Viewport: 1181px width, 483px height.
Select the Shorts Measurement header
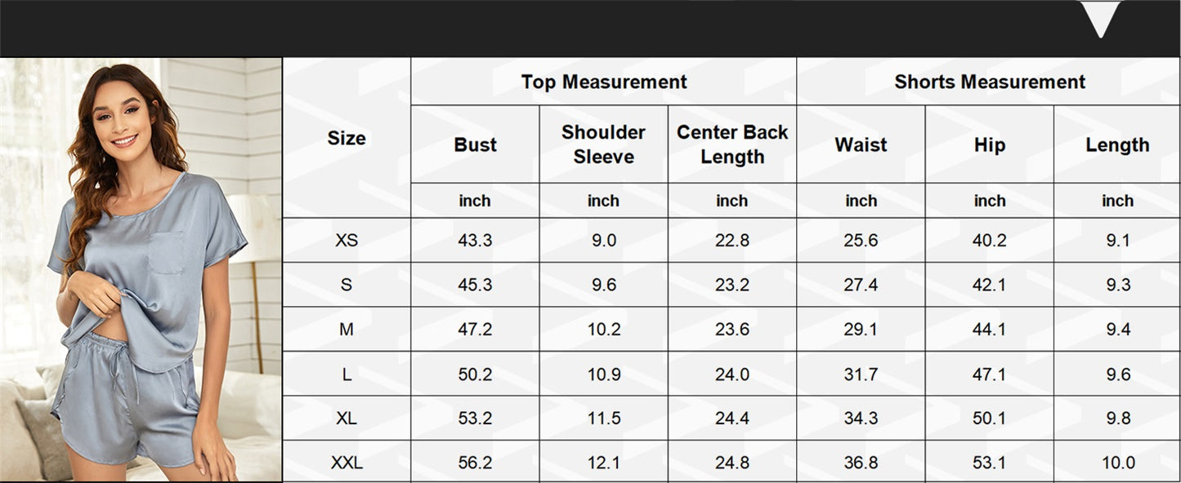[990, 82]
